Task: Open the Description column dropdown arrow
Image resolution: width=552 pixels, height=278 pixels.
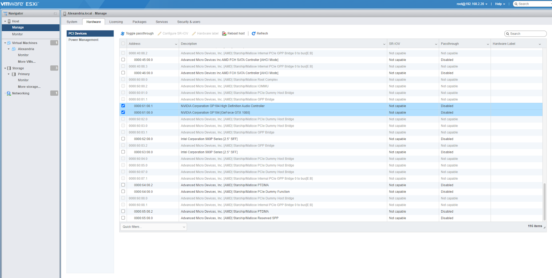Action: click(384, 44)
